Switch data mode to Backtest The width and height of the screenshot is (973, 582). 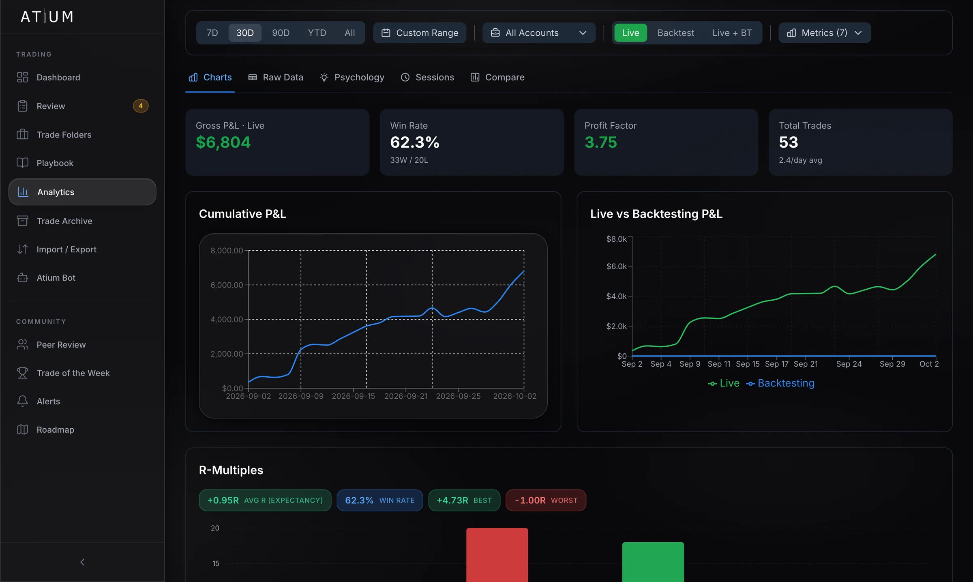click(675, 33)
